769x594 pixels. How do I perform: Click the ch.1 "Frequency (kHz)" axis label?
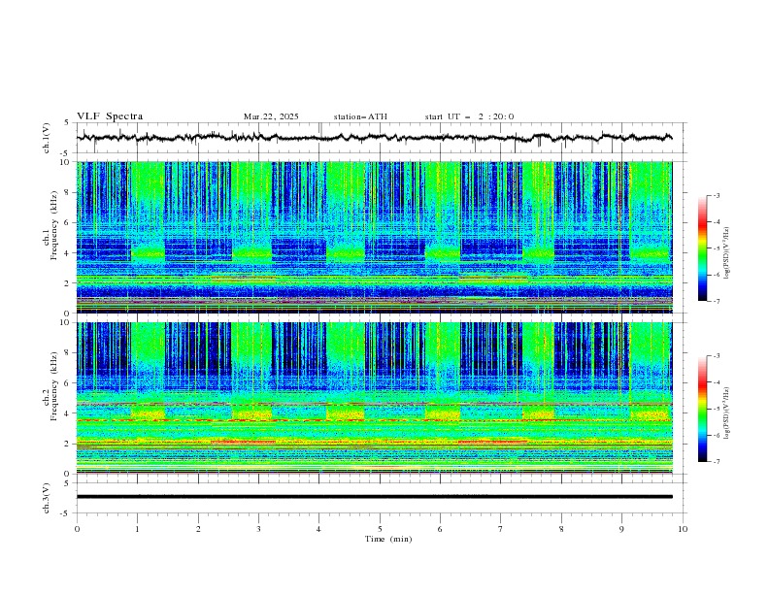tap(55, 225)
